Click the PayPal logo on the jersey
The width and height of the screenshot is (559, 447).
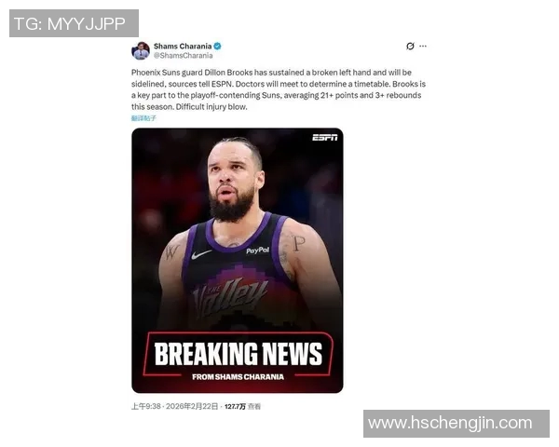(x=258, y=251)
